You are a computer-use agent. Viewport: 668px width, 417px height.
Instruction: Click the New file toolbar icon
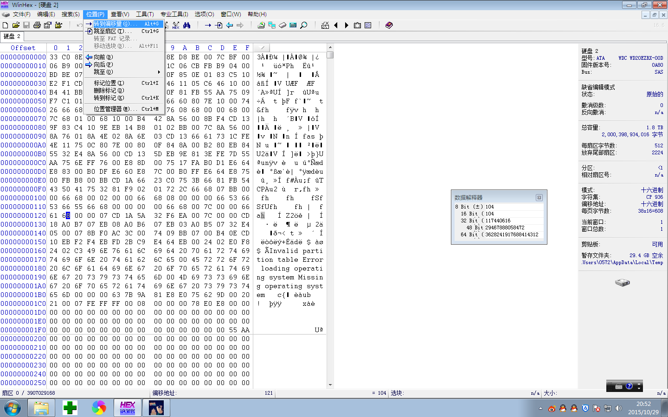5,25
